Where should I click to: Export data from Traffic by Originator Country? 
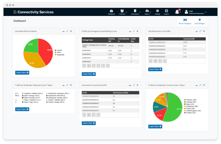[x=155, y=126]
